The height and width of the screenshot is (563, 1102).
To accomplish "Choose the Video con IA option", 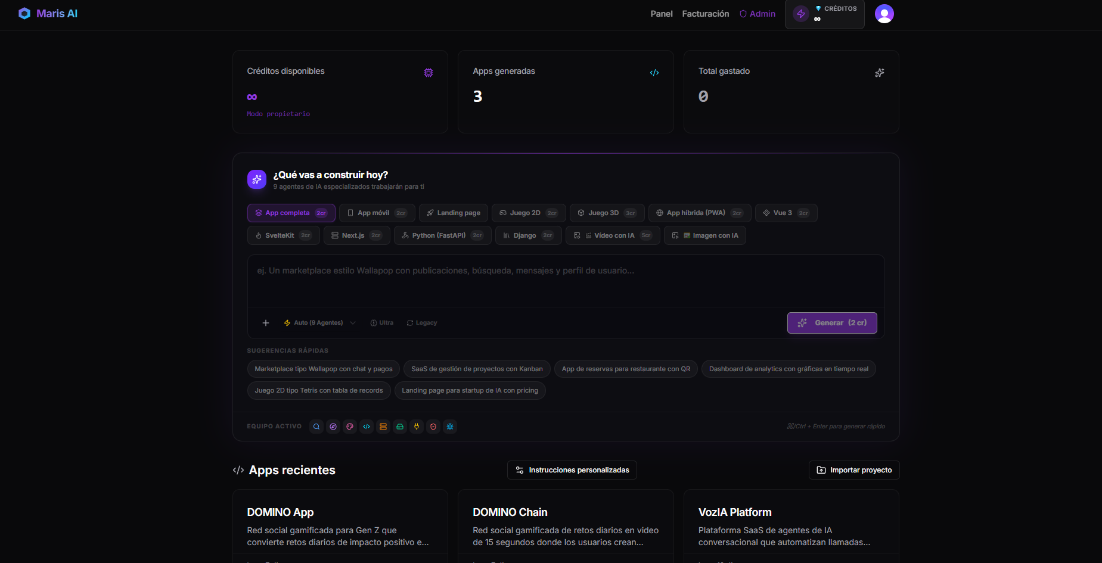I will [x=613, y=235].
